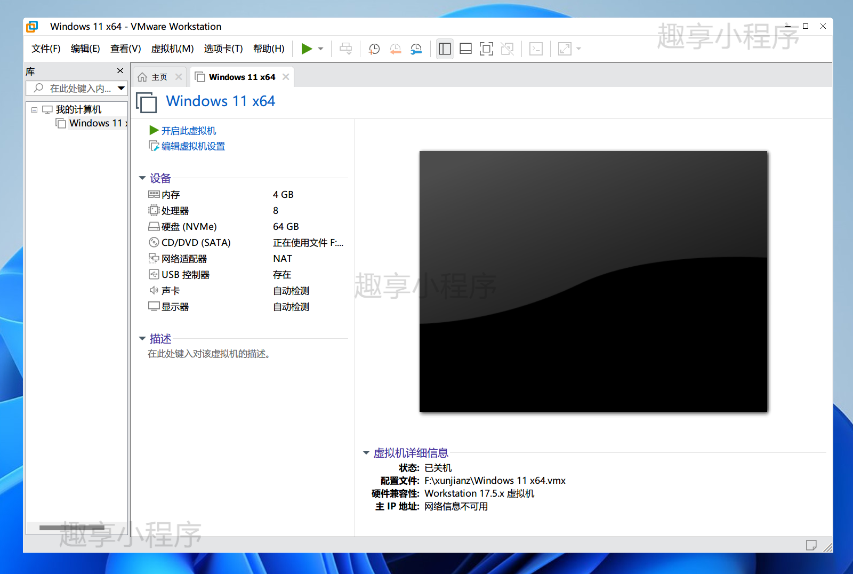Click the library horizontal scrollbar
853x574 pixels.
72,528
